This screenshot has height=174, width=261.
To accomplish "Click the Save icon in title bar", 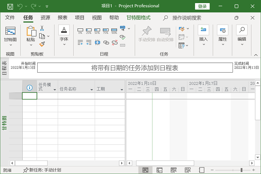I will 10,7.
